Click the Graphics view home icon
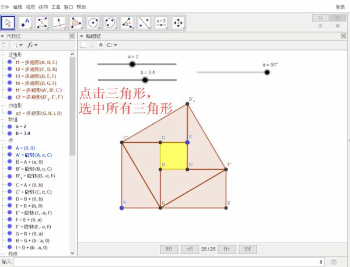This screenshot has width=350, height=267. pyautogui.click(x=101, y=45)
